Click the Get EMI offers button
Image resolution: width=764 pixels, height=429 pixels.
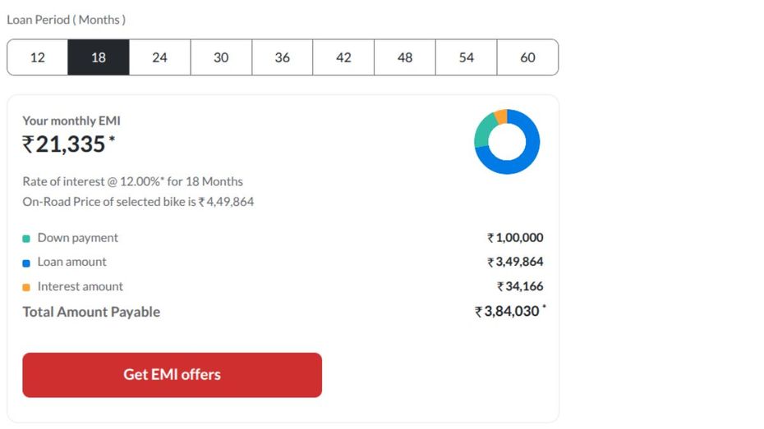172,375
